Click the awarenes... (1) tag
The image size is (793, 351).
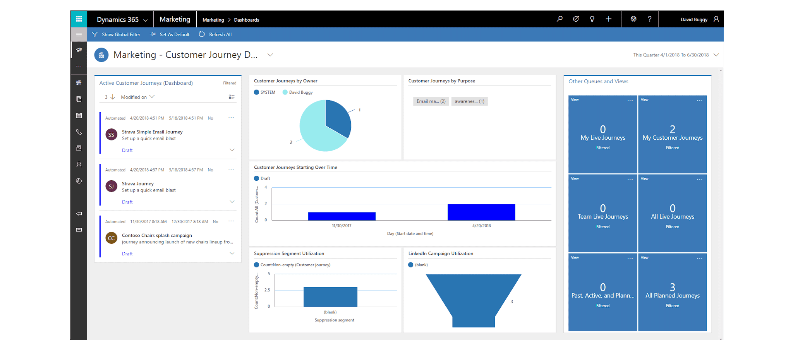pos(469,101)
